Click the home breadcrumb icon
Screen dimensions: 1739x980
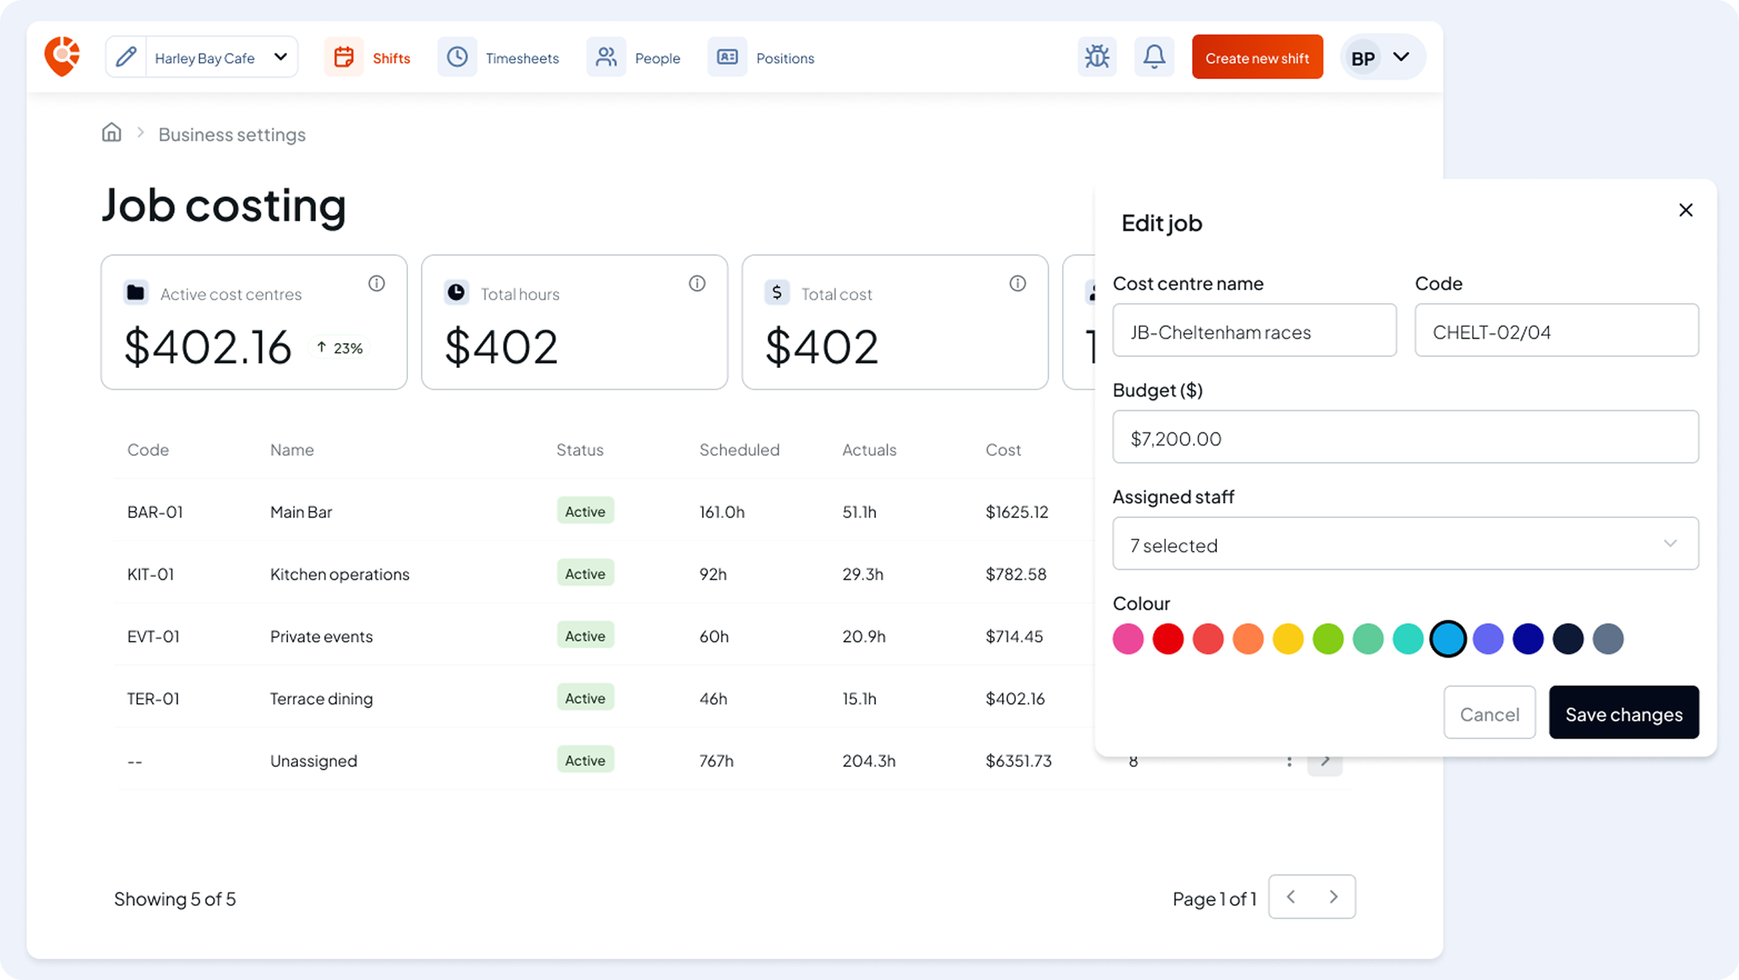[112, 133]
